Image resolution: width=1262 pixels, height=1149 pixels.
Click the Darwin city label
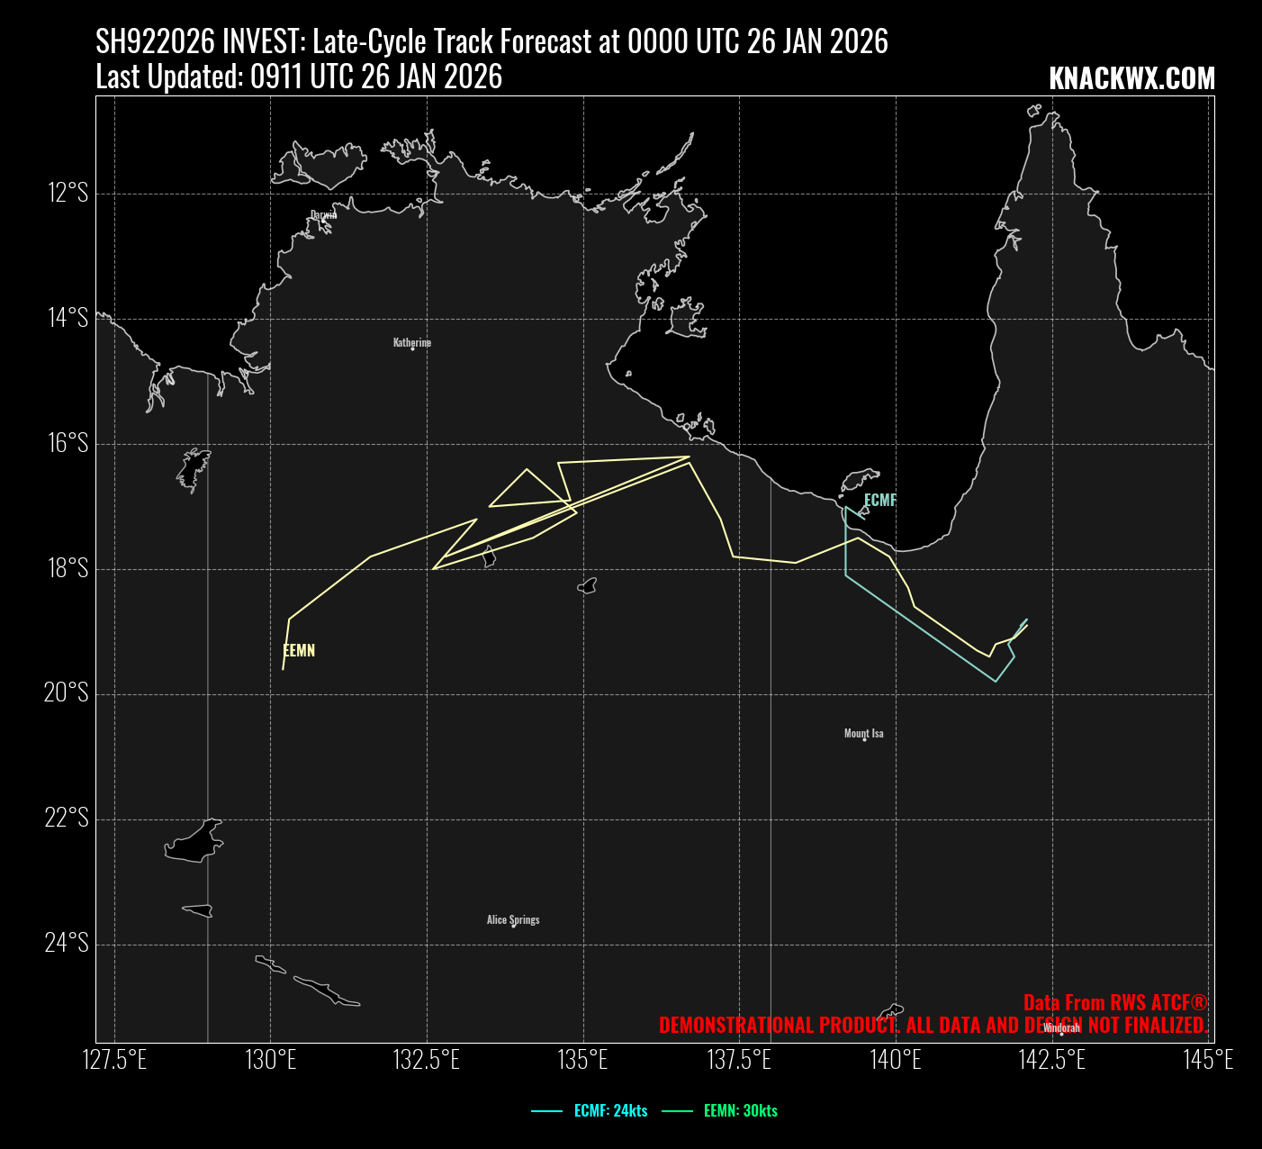click(x=323, y=215)
